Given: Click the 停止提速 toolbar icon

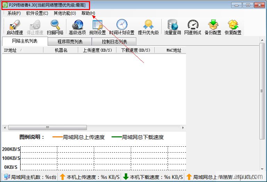Looking at the screenshot, I should 35,25.
